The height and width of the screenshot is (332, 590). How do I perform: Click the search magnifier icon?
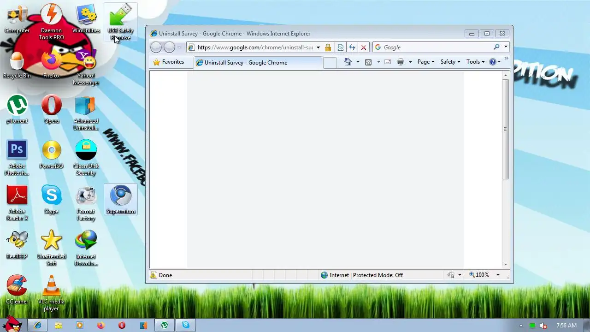[x=496, y=47]
